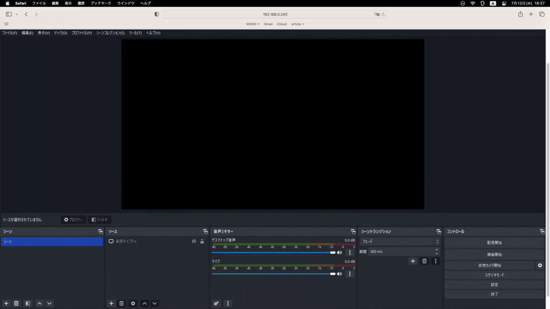Move source up in the Sources dock

coord(144,304)
